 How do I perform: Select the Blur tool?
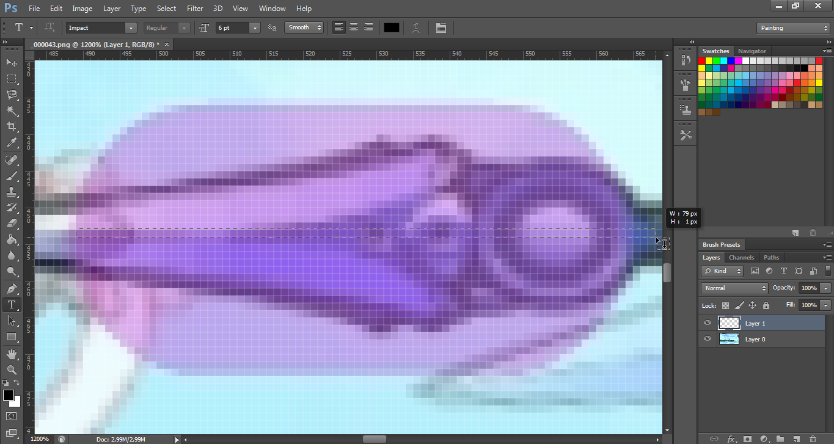click(12, 256)
